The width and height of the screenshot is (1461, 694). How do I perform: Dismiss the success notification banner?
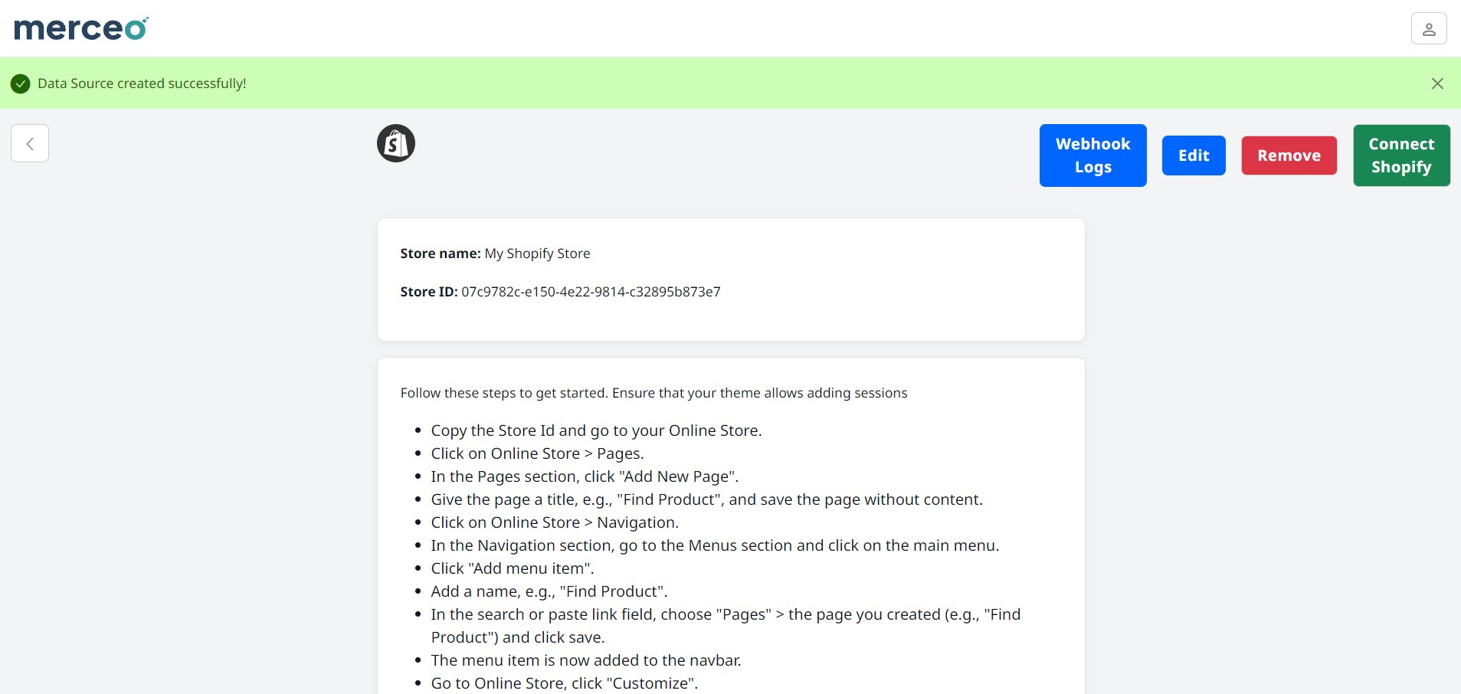click(x=1437, y=83)
